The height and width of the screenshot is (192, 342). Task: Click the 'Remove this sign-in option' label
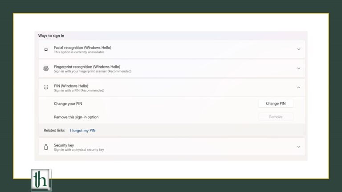(76, 117)
